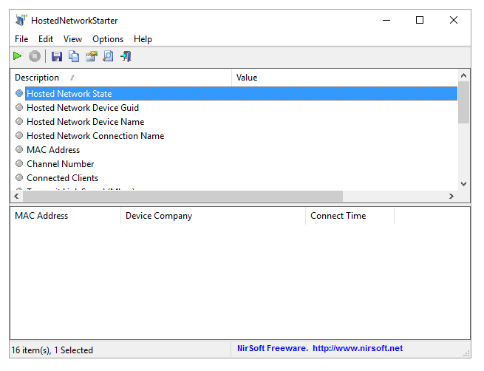Open the Help menu
The image size is (484, 371).
(143, 39)
